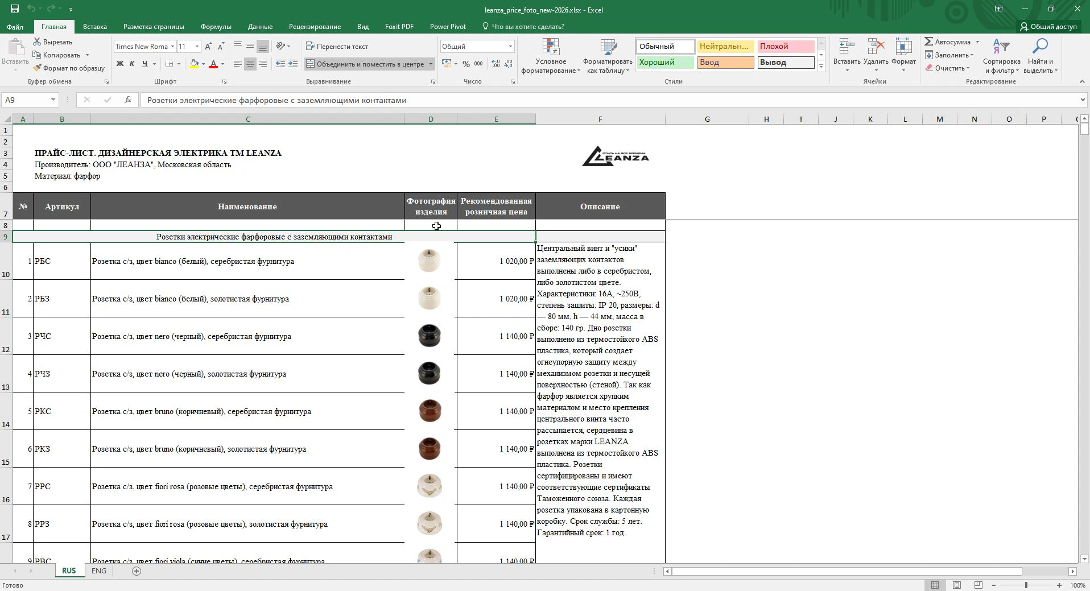Switch to the Вставка ribbon tab

[x=95, y=27]
